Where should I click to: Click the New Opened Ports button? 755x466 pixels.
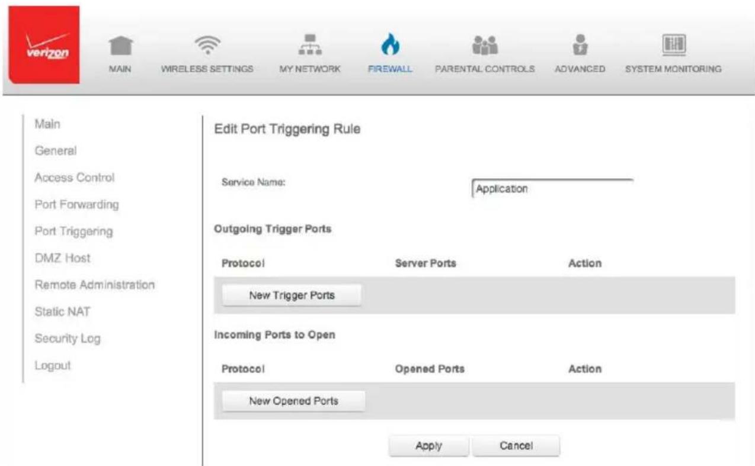293,401
